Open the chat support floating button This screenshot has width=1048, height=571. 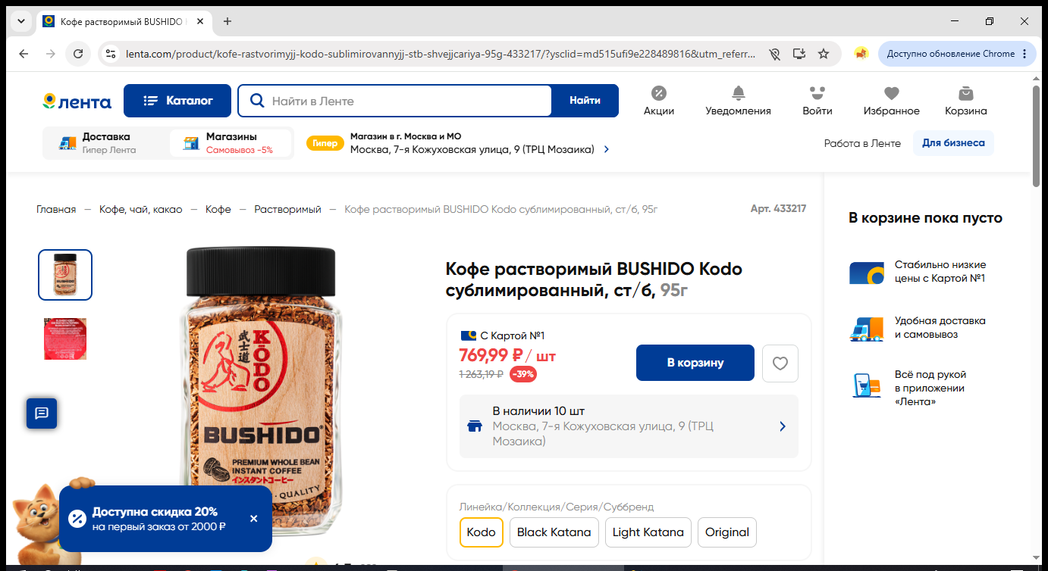click(42, 413)
